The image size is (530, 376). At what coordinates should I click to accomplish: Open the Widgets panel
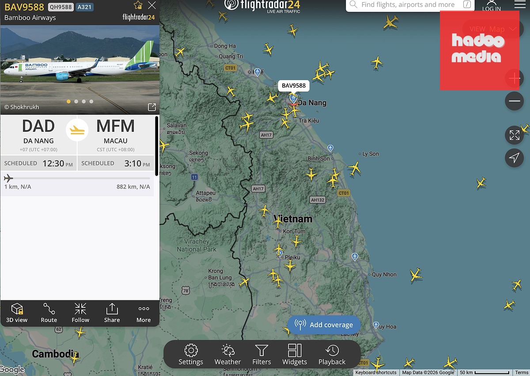click(x=295, y=355)
